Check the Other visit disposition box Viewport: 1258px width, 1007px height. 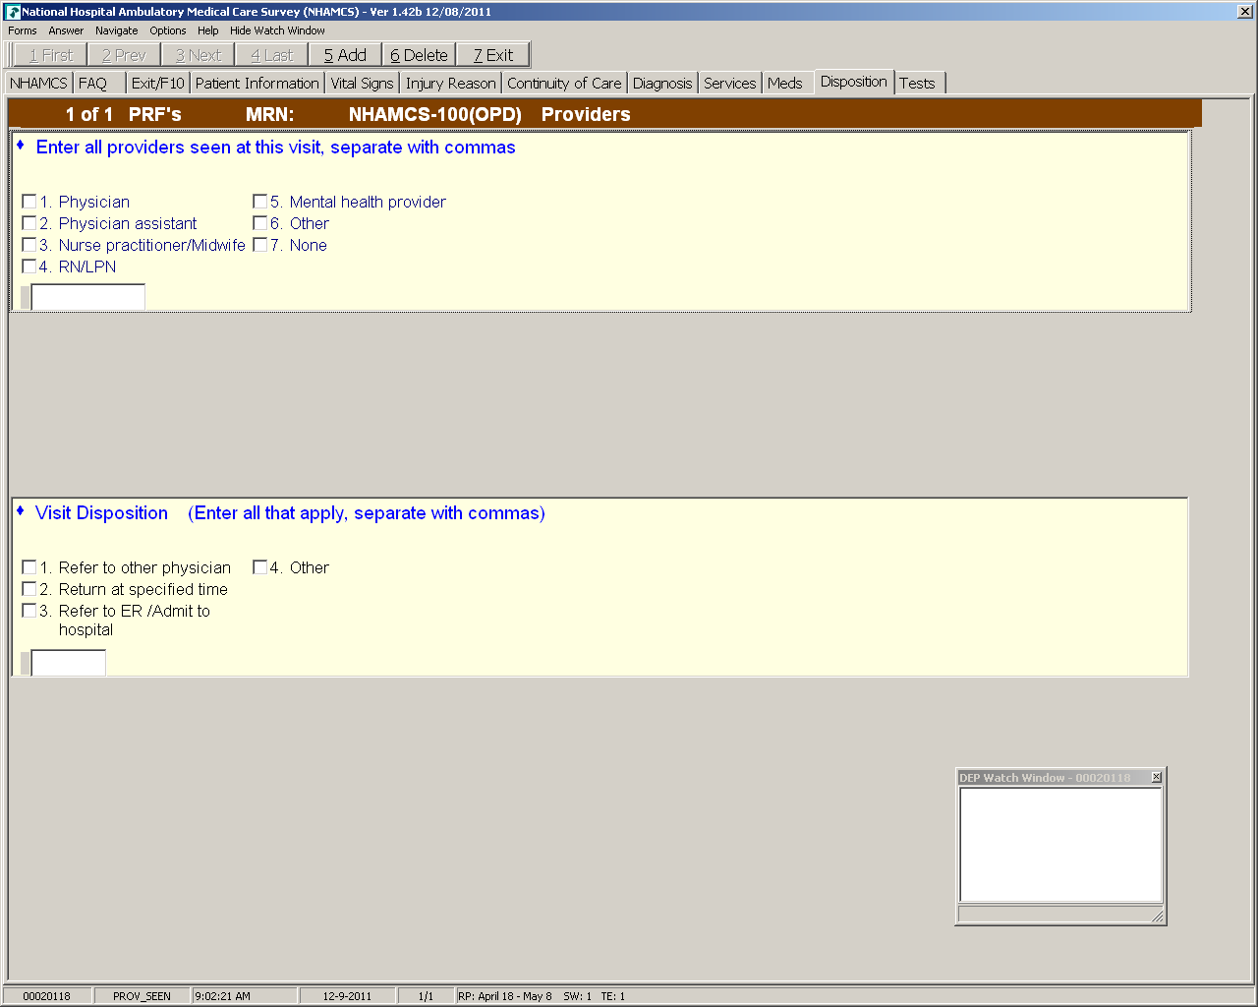260,567
